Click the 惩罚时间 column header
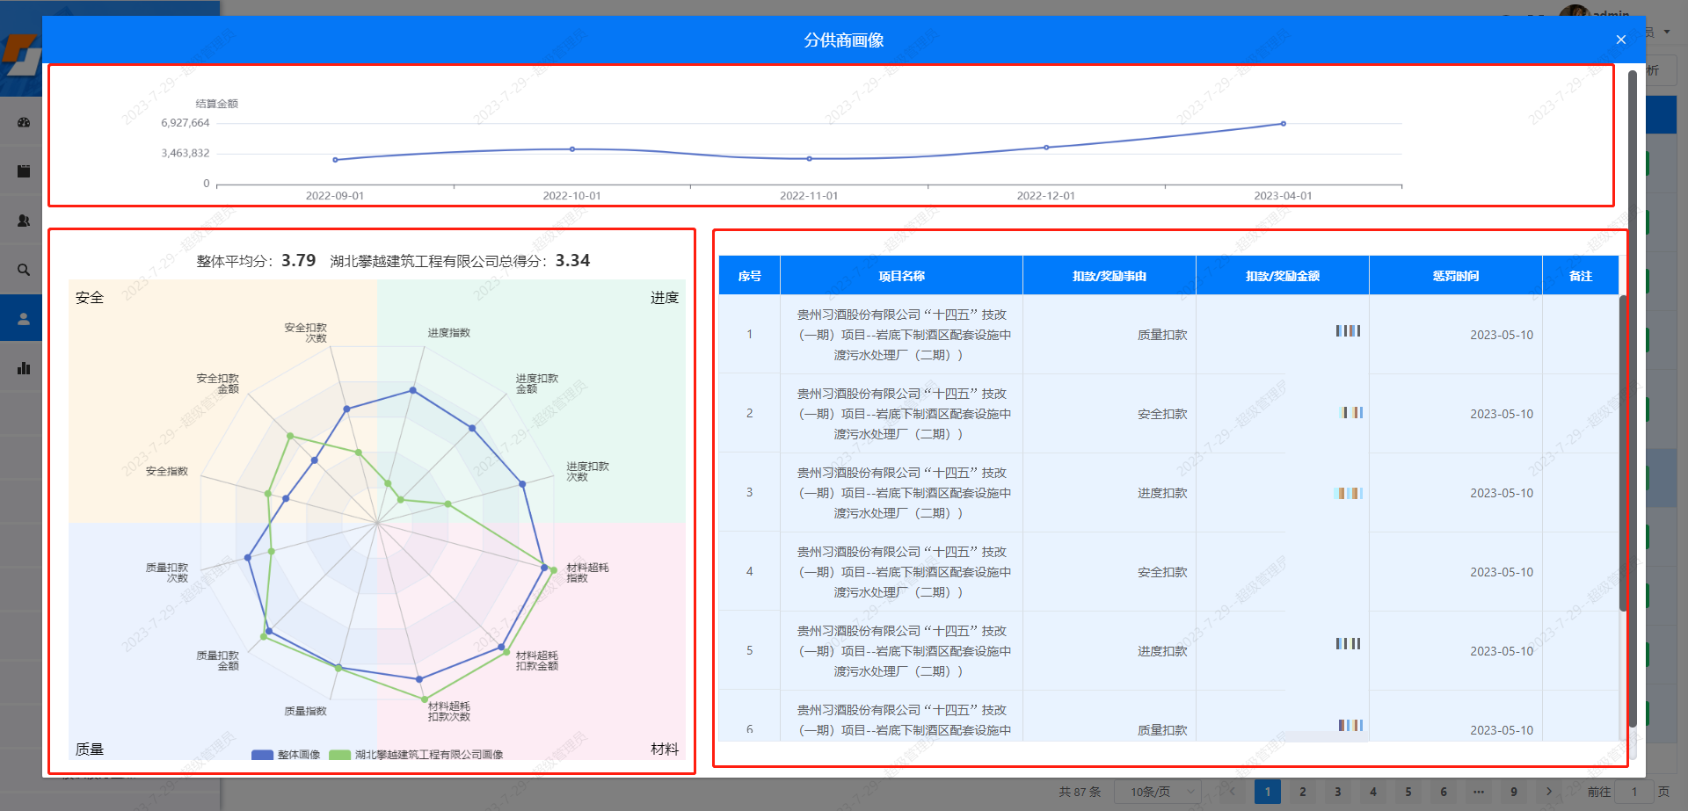This screenshot has height=811, width=1688. (1455, 276)
